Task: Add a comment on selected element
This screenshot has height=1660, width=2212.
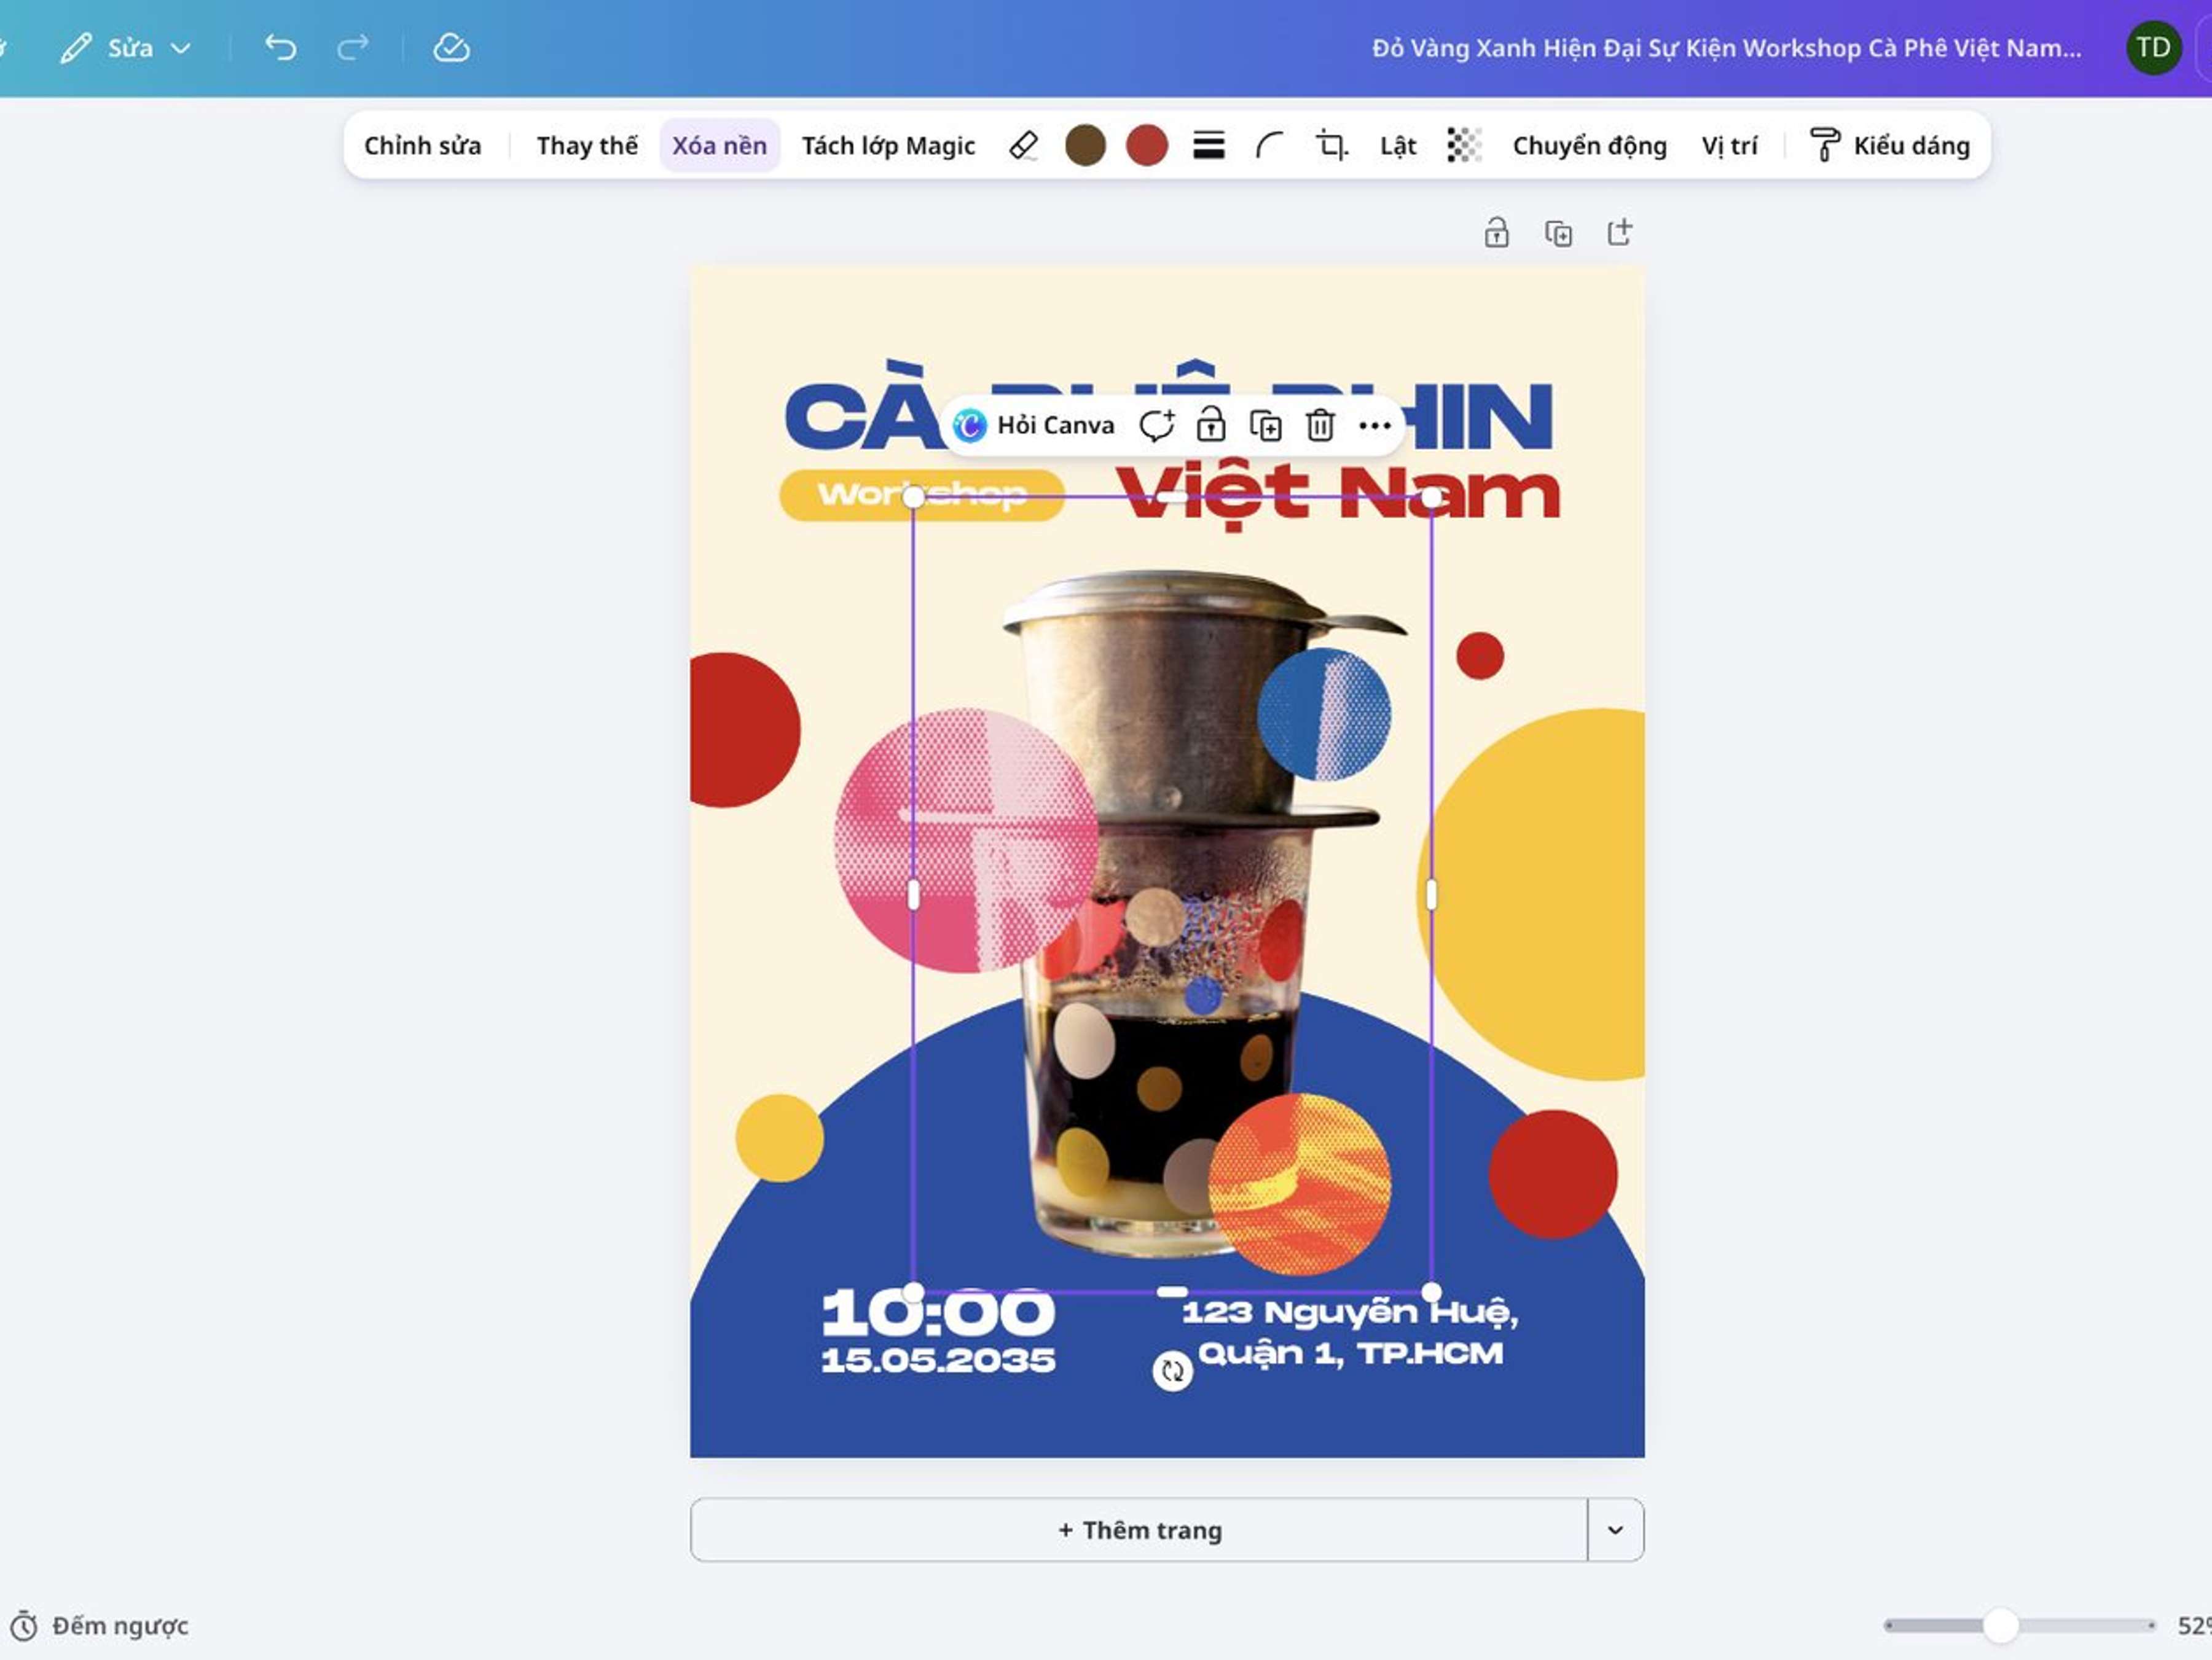Action: click(x=1156, y=425)
